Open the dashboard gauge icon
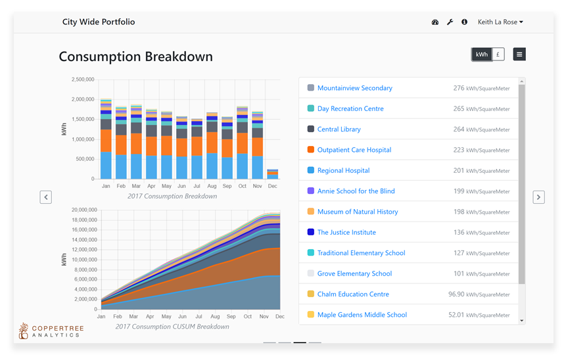Viewport: 568px width, 355px height. [435, 22]
